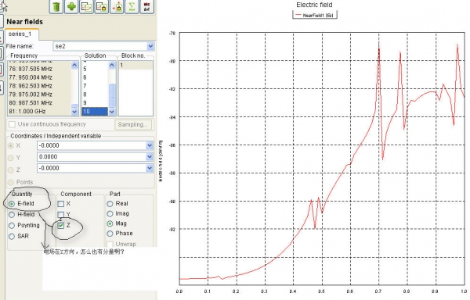Click the green trash can delete icon
The image size is (470, 300).
click(56, 6)
